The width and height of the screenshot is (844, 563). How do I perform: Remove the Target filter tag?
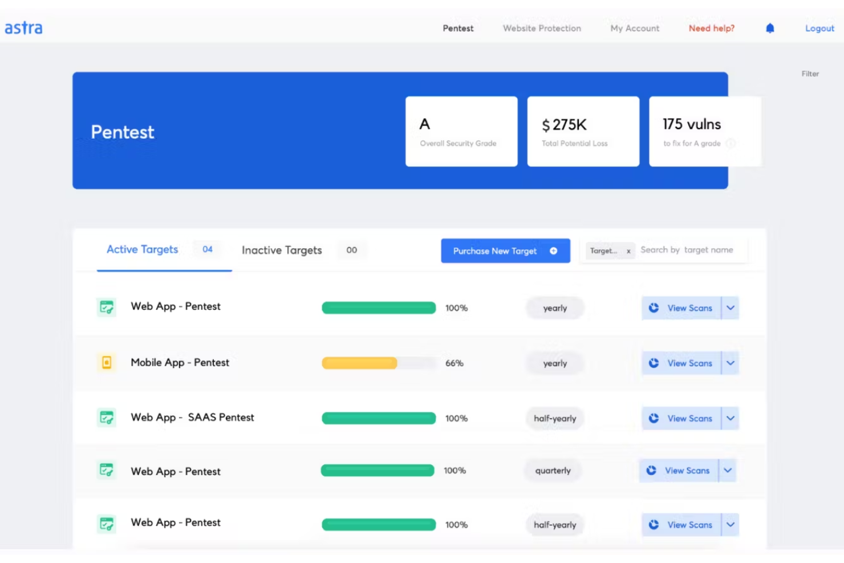pos(628,250)
